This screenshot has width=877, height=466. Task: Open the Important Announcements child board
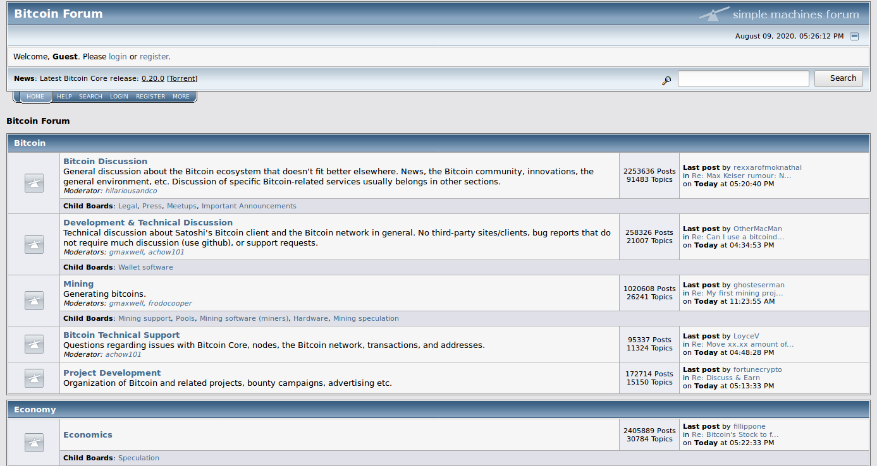point(249,206)
